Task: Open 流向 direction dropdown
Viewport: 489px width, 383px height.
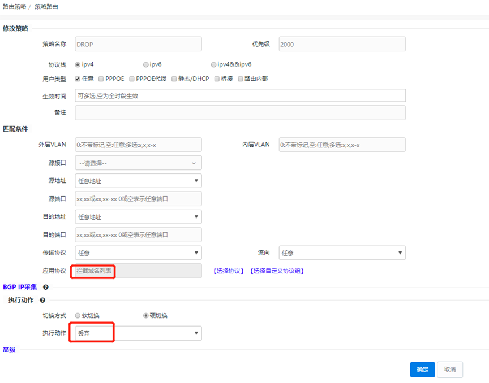Action: pos(342,253)
